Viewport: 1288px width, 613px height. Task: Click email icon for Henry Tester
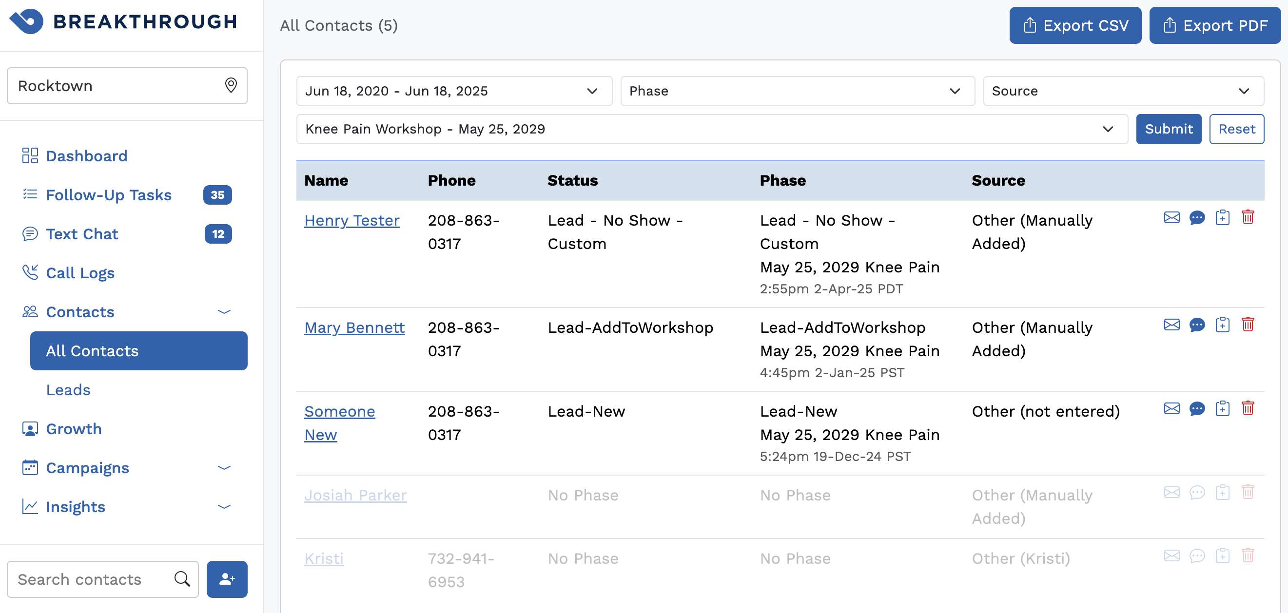coord(1171,217)
